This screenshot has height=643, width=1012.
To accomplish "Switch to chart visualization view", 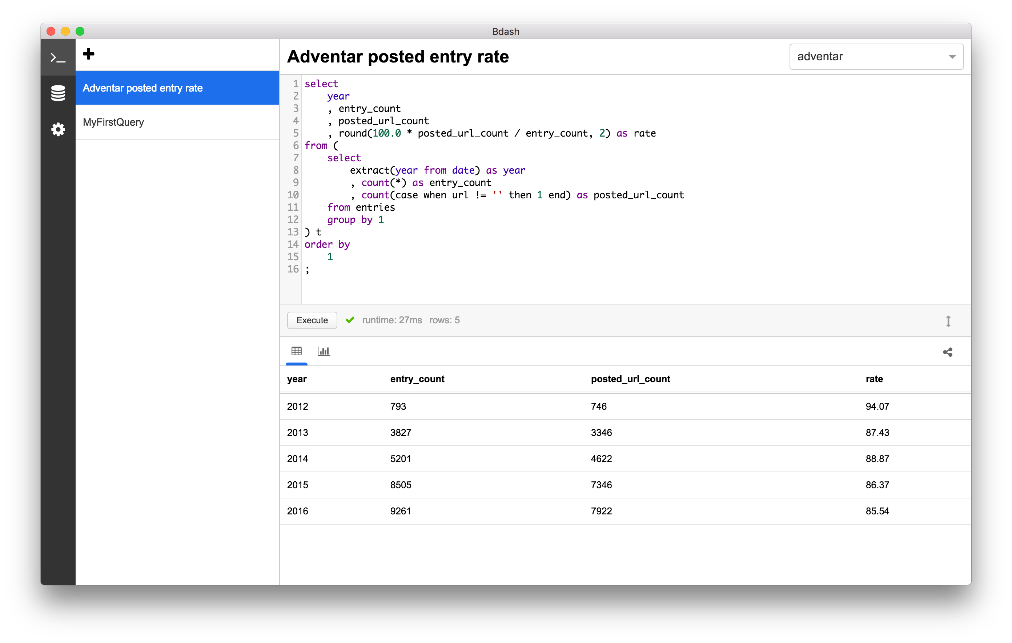I will click(323, 352).
